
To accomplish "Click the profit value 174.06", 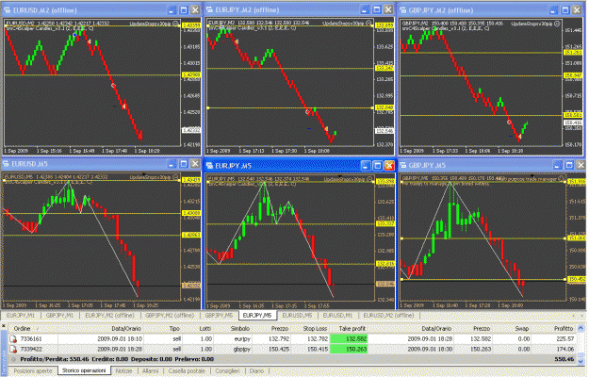I will tap(565, 350).
